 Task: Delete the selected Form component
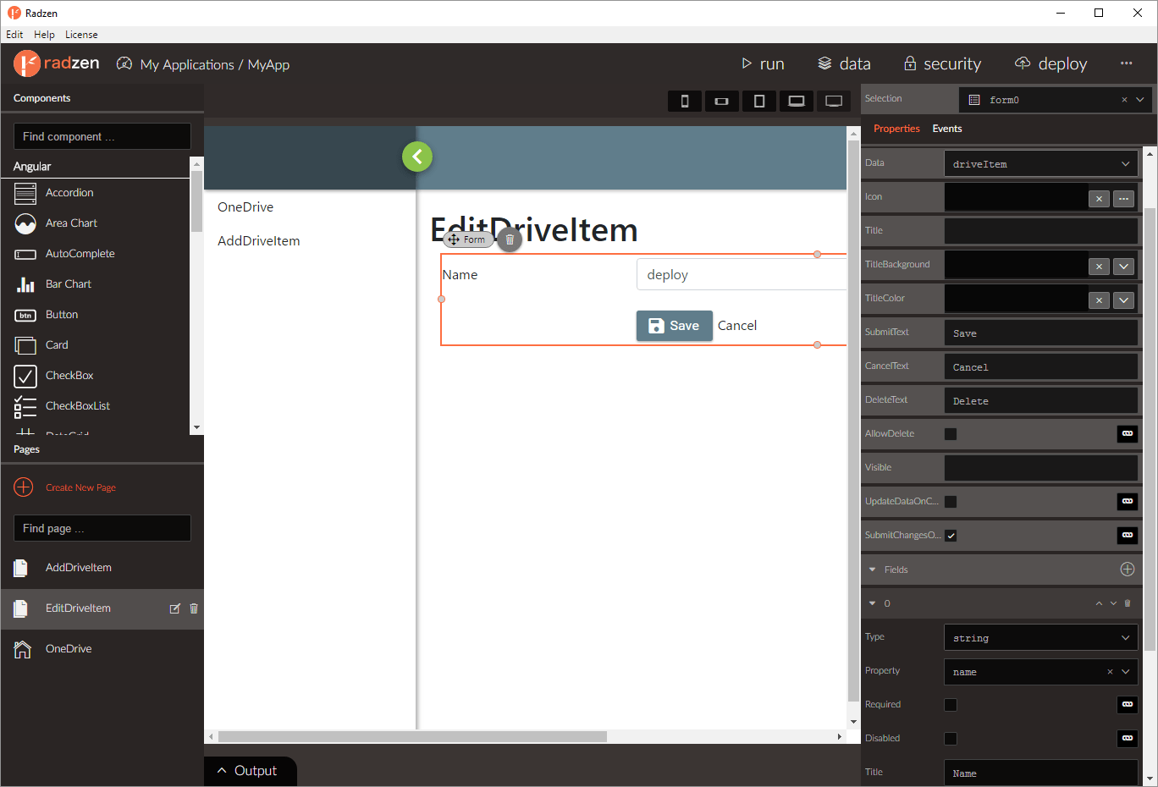(510, 239)
